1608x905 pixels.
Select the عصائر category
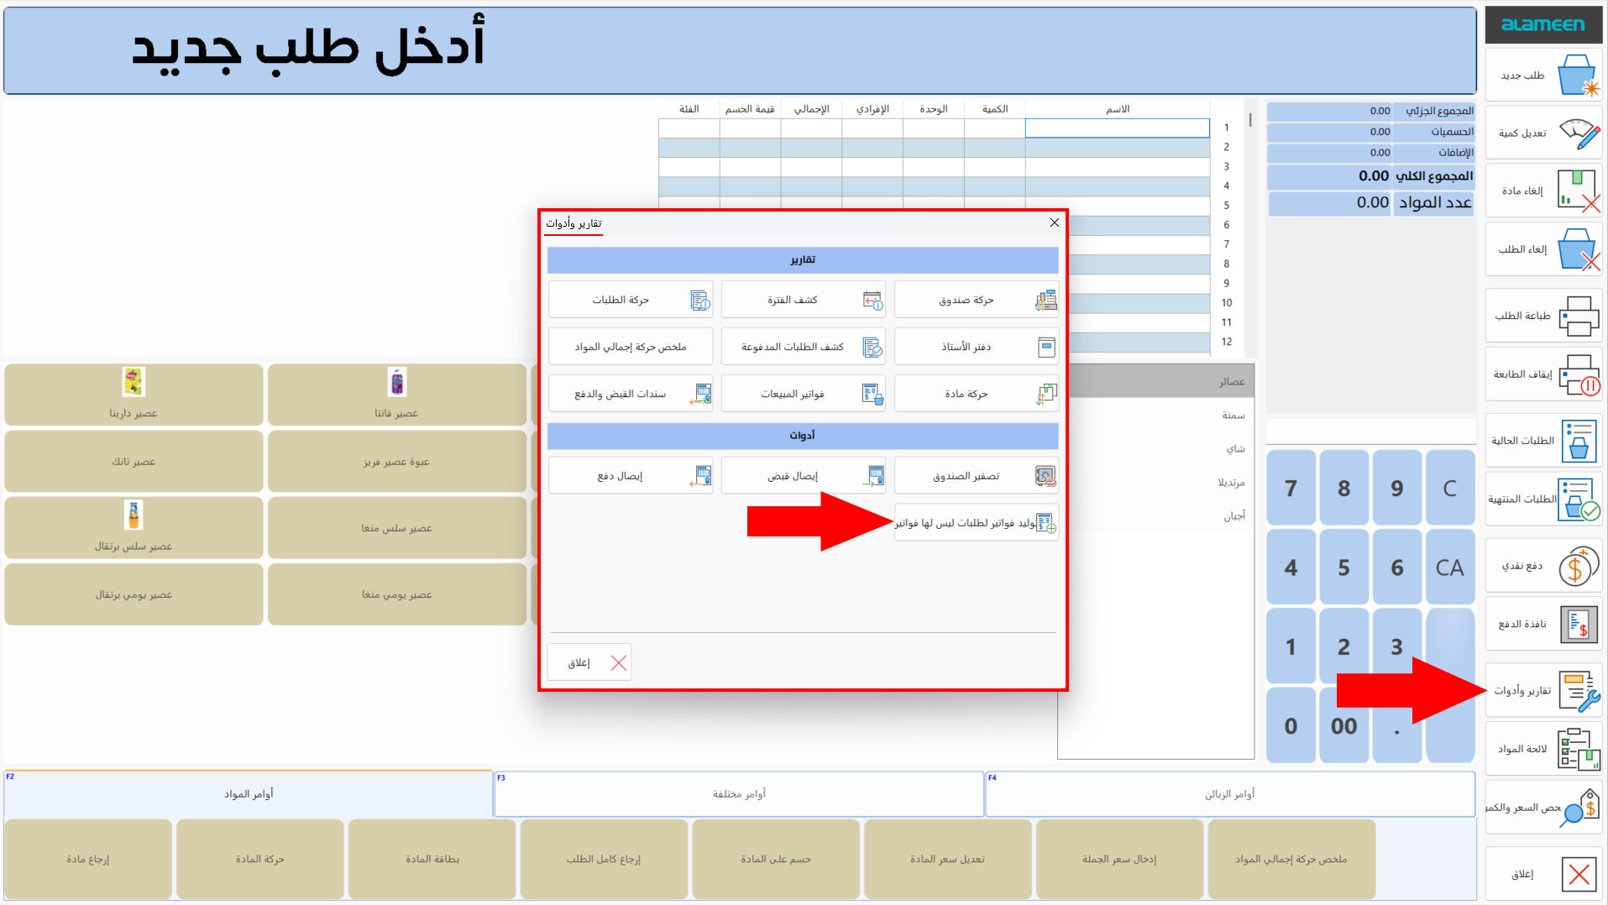(x=1156, y=381)
